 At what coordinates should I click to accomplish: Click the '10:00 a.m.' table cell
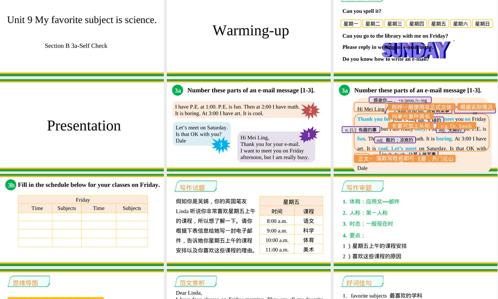(277, 240)
